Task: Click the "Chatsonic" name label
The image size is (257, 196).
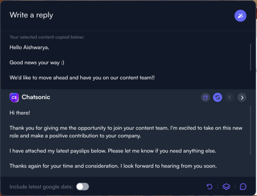Action: coord(36,97)
